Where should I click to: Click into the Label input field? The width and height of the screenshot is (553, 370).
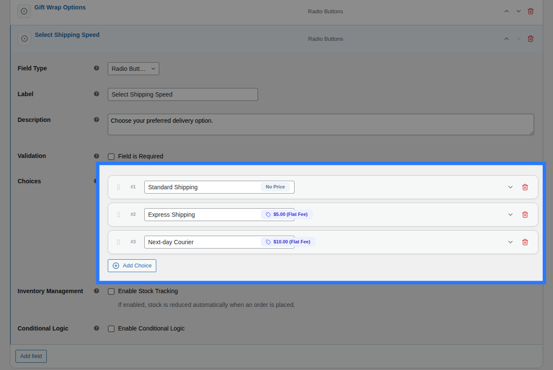click(x=183, y=94)
